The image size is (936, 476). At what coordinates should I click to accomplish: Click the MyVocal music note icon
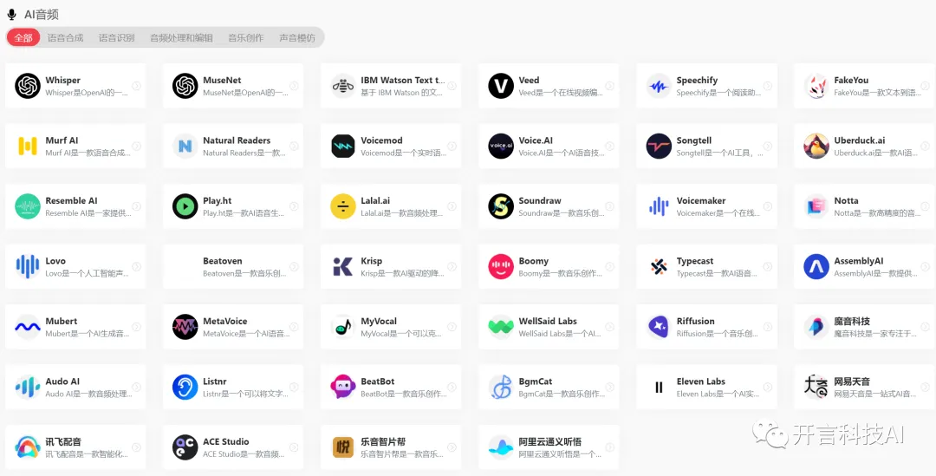343,327
